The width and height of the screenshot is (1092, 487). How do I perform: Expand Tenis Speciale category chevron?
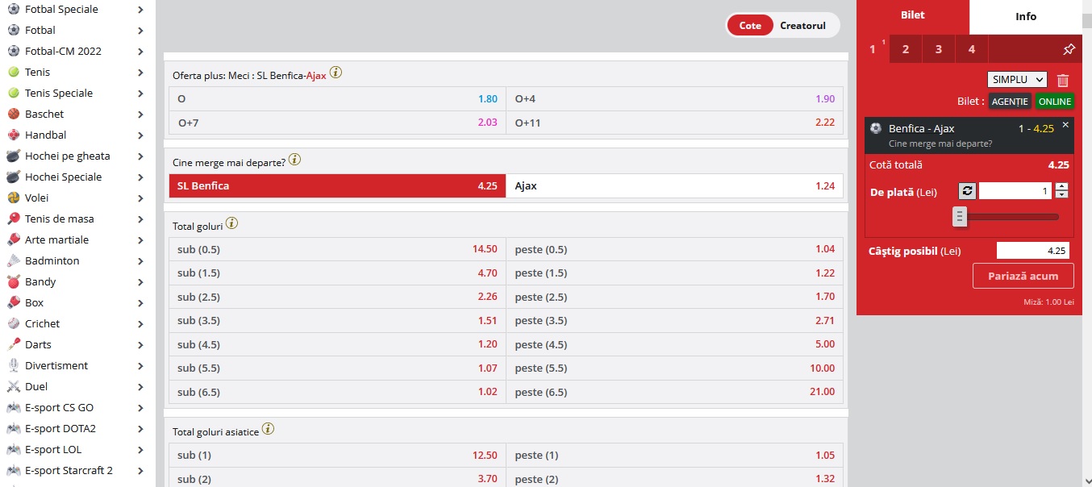pos(140,94)
